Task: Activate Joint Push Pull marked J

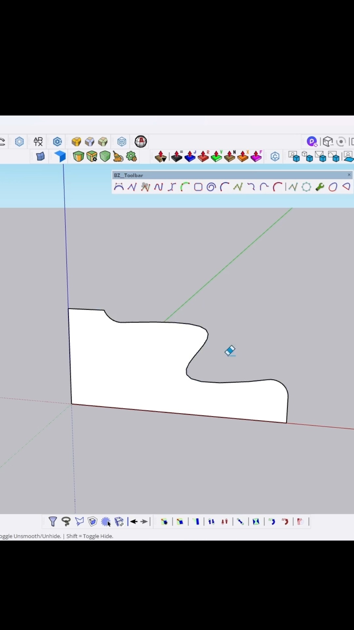Action: [x=190, y=157]
